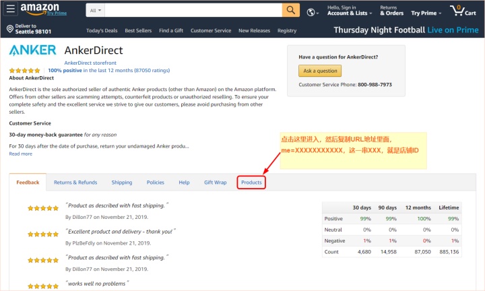Switch to Products tab

tap(251, 183)
